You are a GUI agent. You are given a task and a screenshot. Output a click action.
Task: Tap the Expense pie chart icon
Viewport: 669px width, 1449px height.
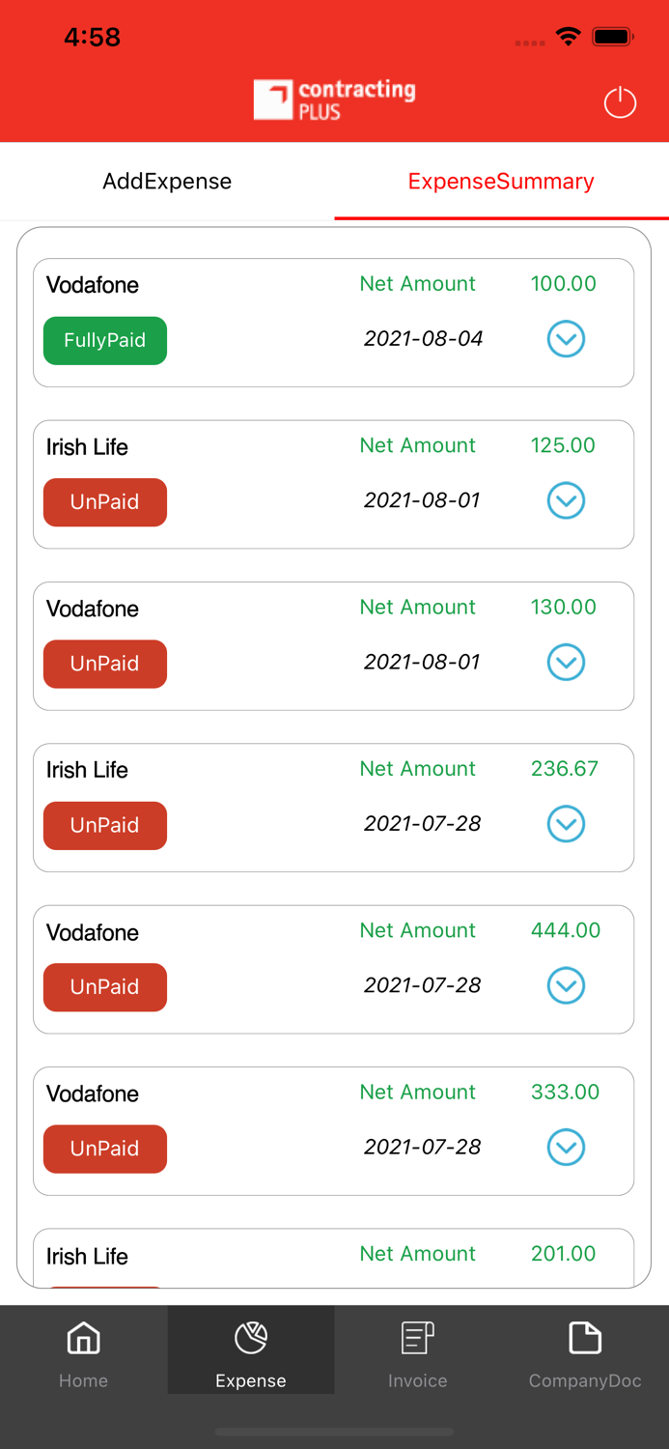click(251, 1339)
